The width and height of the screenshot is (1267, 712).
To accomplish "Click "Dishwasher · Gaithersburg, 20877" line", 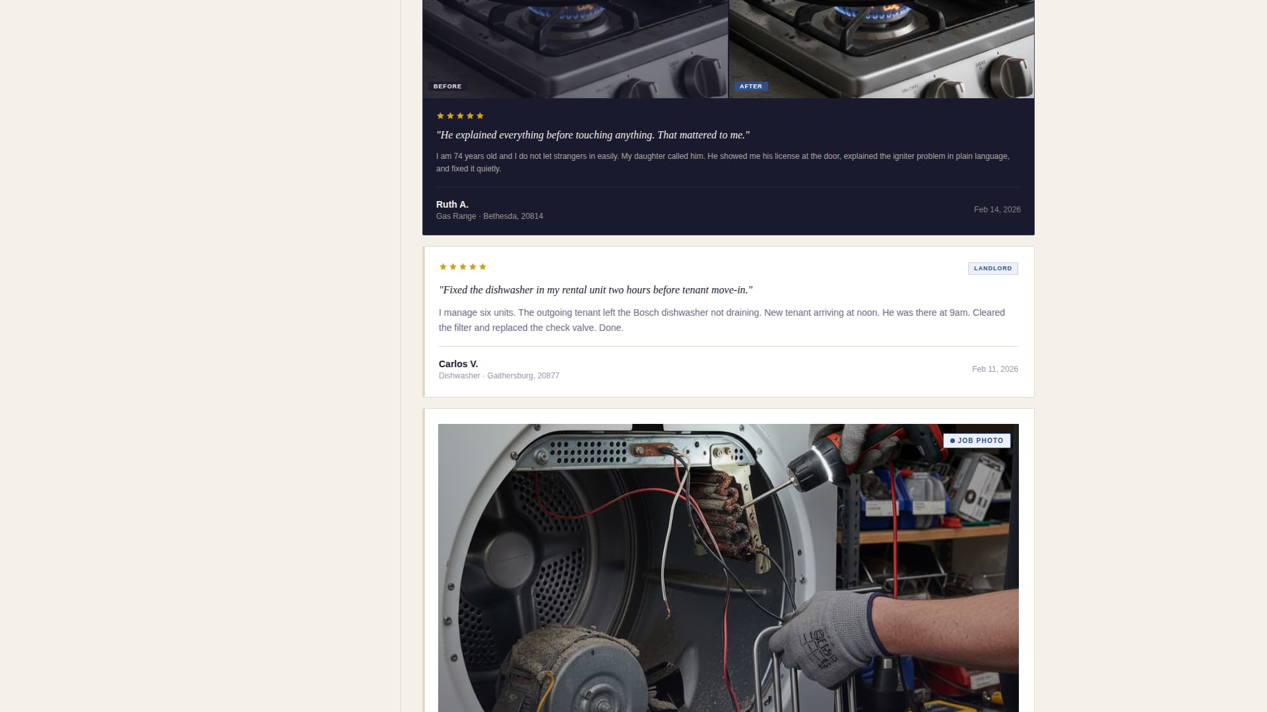I will [x=499, y=376].
